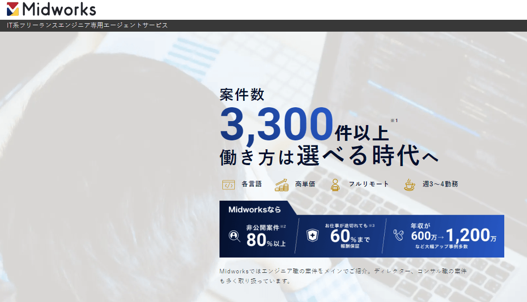Screen dimensions: 527x302
Task: Click the 報酬保証 caption
Action: tap(350, 246)
